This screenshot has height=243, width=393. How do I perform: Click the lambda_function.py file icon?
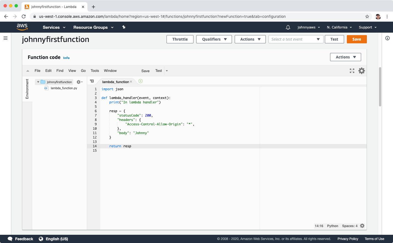46,88
